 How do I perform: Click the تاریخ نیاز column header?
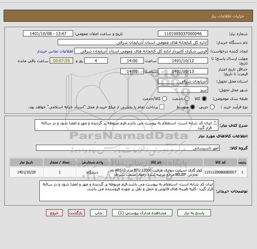point(26,162)
